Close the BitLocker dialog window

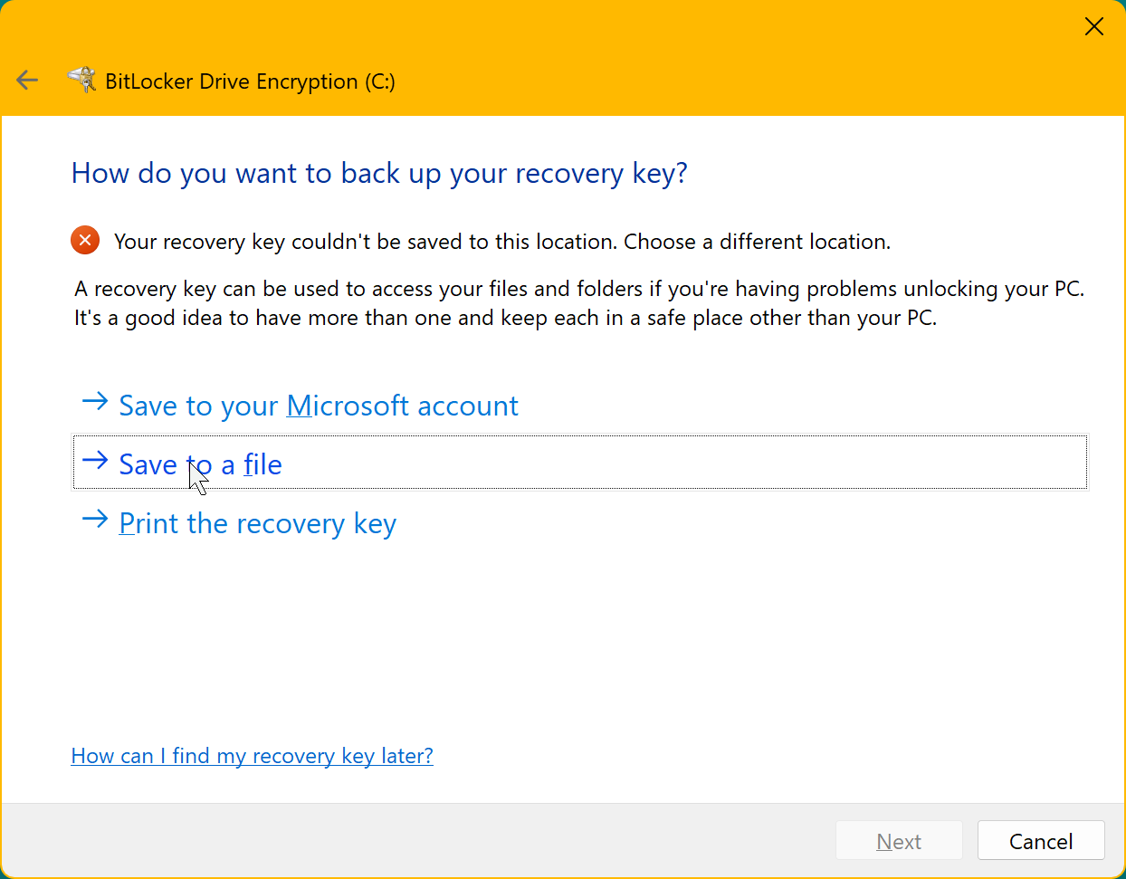point(1093,27)
